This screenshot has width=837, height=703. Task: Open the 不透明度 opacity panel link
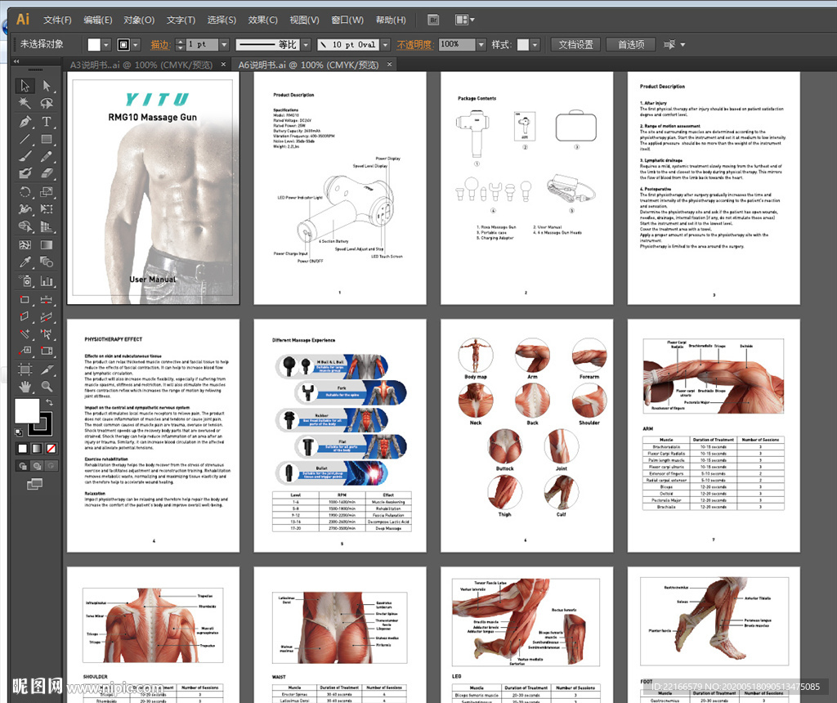pos(414,45)
